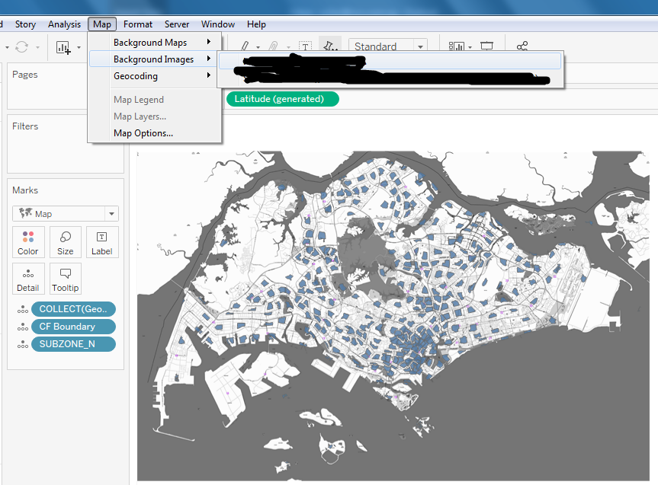Select the Detail mark icon
Image resolution: width=658 pixels, height=485 pixels.
pyautogui.click(x=28, y=279)
